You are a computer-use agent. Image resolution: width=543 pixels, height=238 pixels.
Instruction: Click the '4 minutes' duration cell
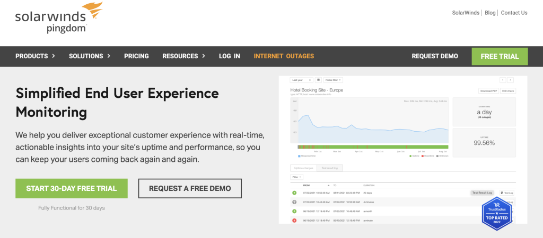[369, 202]
